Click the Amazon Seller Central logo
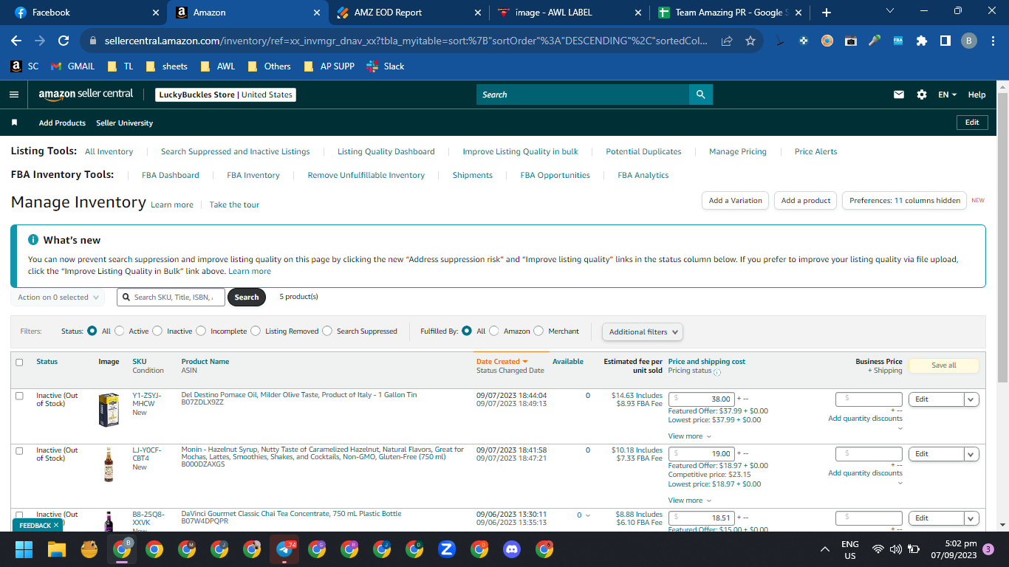Screen dimensions: 1009x567 click(x=86, y=94)
